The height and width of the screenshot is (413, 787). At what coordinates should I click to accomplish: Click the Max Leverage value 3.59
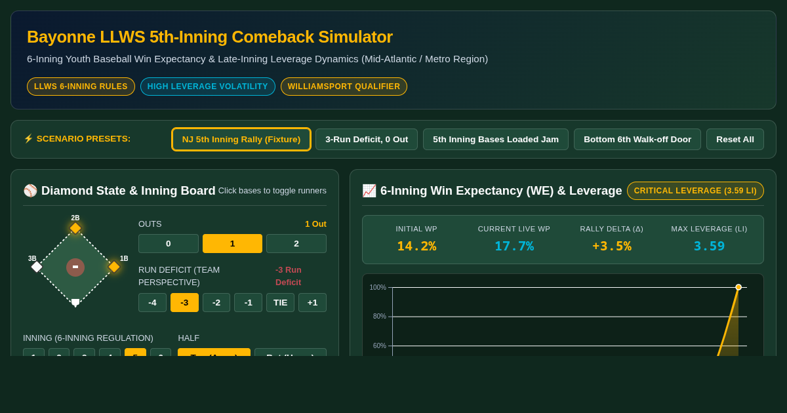pos(710,246)
